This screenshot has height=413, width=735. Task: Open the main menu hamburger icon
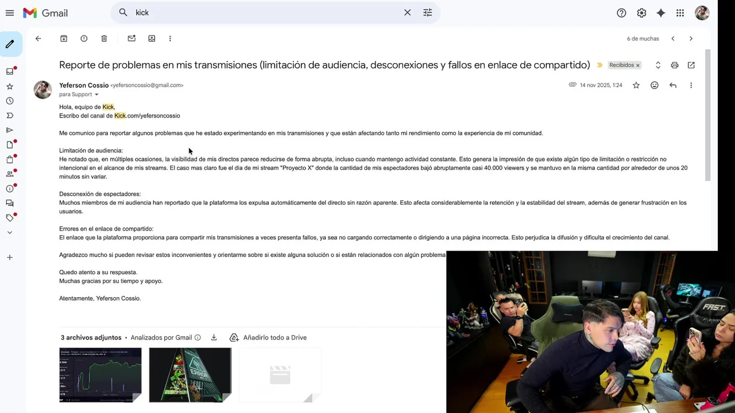click(10, 13)
